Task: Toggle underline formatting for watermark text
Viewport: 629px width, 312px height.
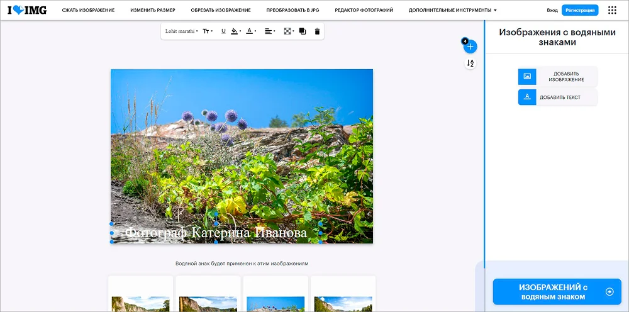Action: point(223,31)
